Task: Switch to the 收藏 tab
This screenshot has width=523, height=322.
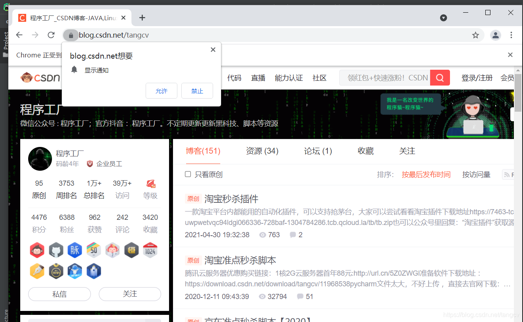Action: click(x=366, y=151)
